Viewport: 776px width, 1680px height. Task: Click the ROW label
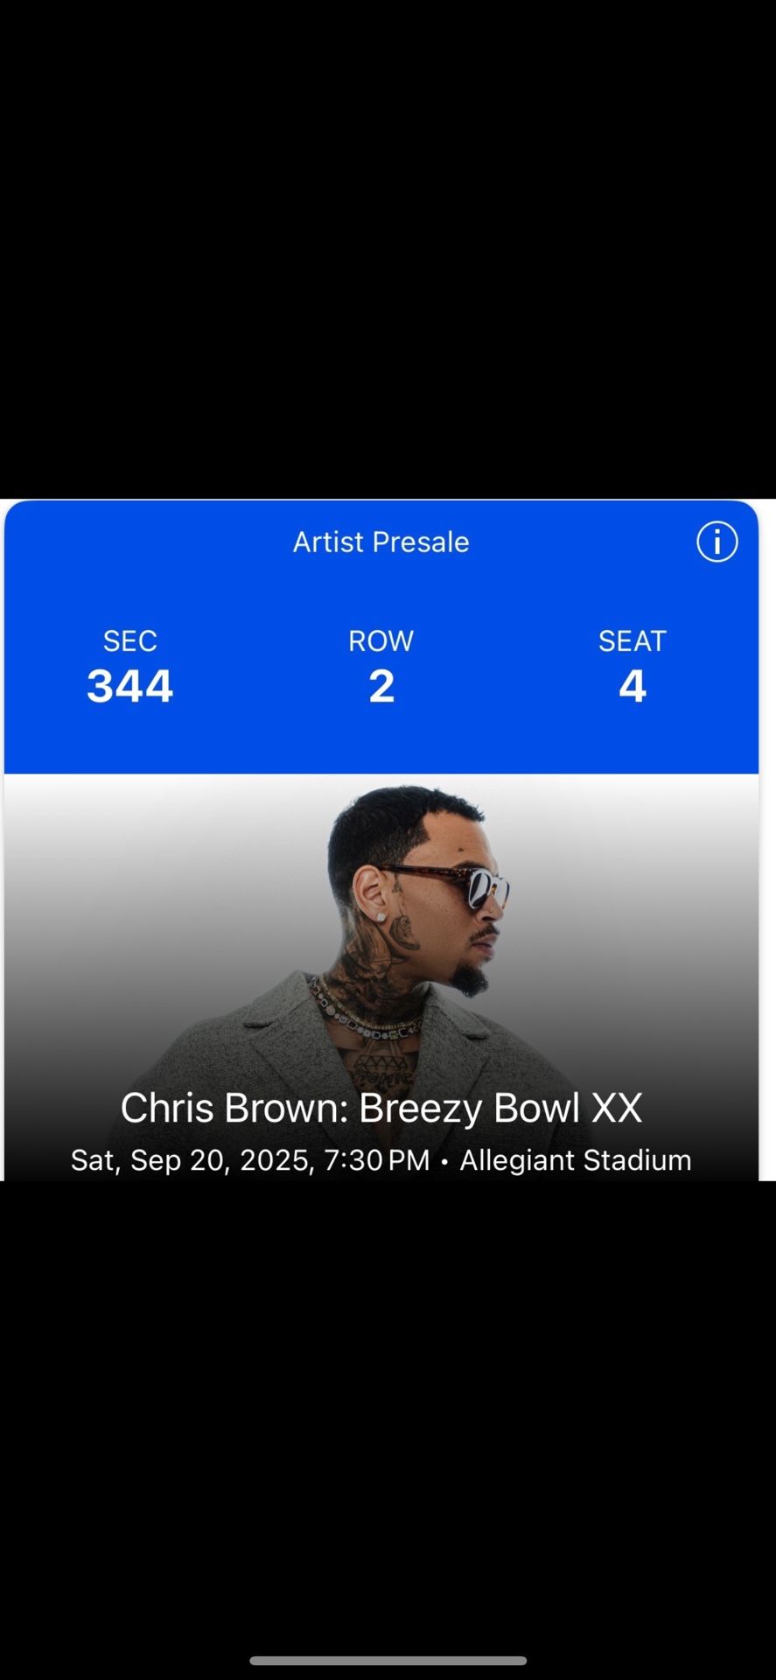tap(381, 641)
